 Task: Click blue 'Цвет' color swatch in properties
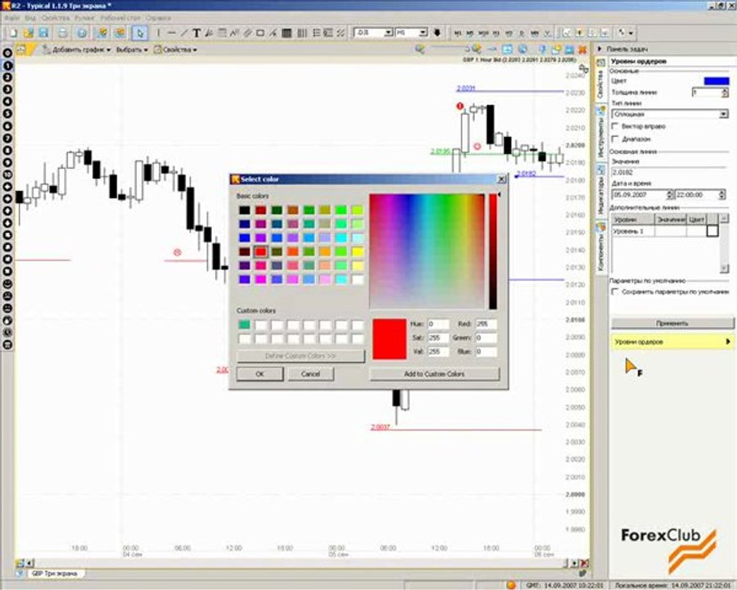pyautogui.click(x=717, y=81)
